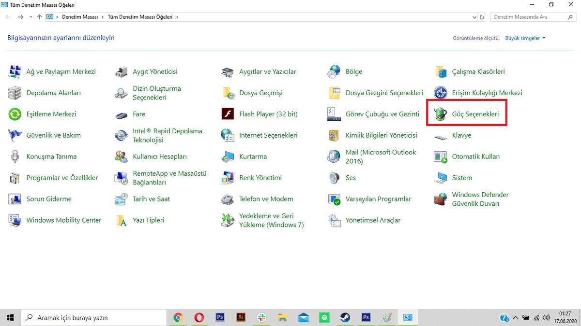Open Windows Defender Güvenlik Duvarı icon
The image size is (581, 326).
[x=440, y=199]
